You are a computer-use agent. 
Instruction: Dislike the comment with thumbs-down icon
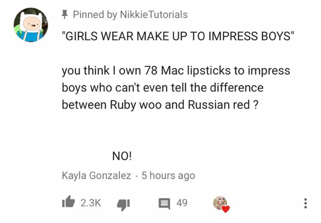(x=124, y=203)
